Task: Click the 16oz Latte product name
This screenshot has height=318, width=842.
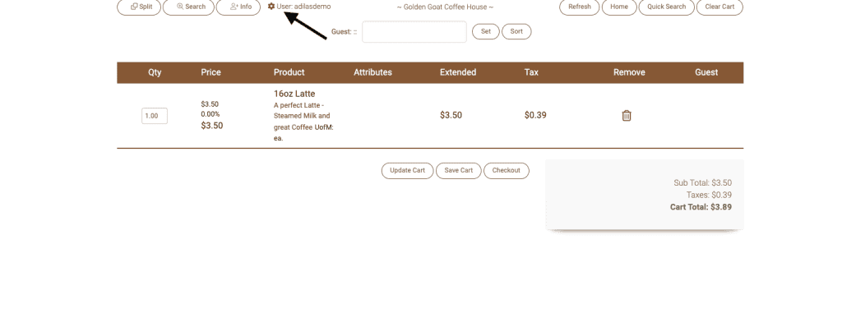Action: pyautogui.click(x=294, y=94)
